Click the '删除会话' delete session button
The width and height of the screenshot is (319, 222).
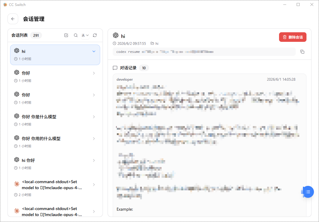[292, 37]
